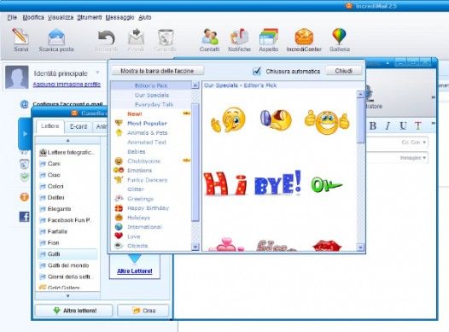This screenshot has height=332, width=449.
Task: Insert the thumbs-up smiley emoticon
Action: [x=327, y=122]
